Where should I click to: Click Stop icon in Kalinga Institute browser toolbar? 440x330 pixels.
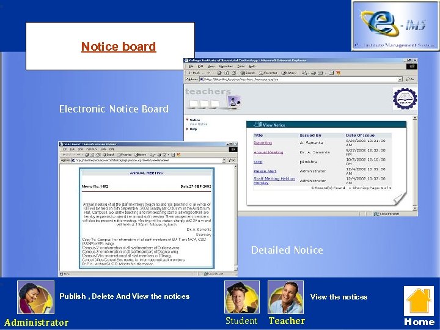click(219, 73)
